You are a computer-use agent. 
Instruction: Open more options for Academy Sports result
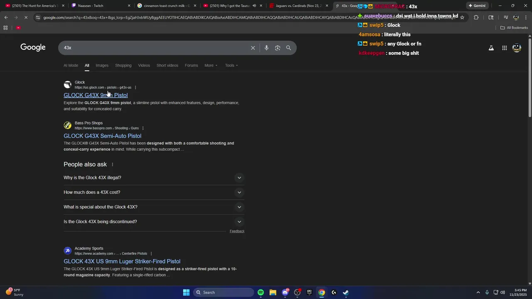pos(151,254)
